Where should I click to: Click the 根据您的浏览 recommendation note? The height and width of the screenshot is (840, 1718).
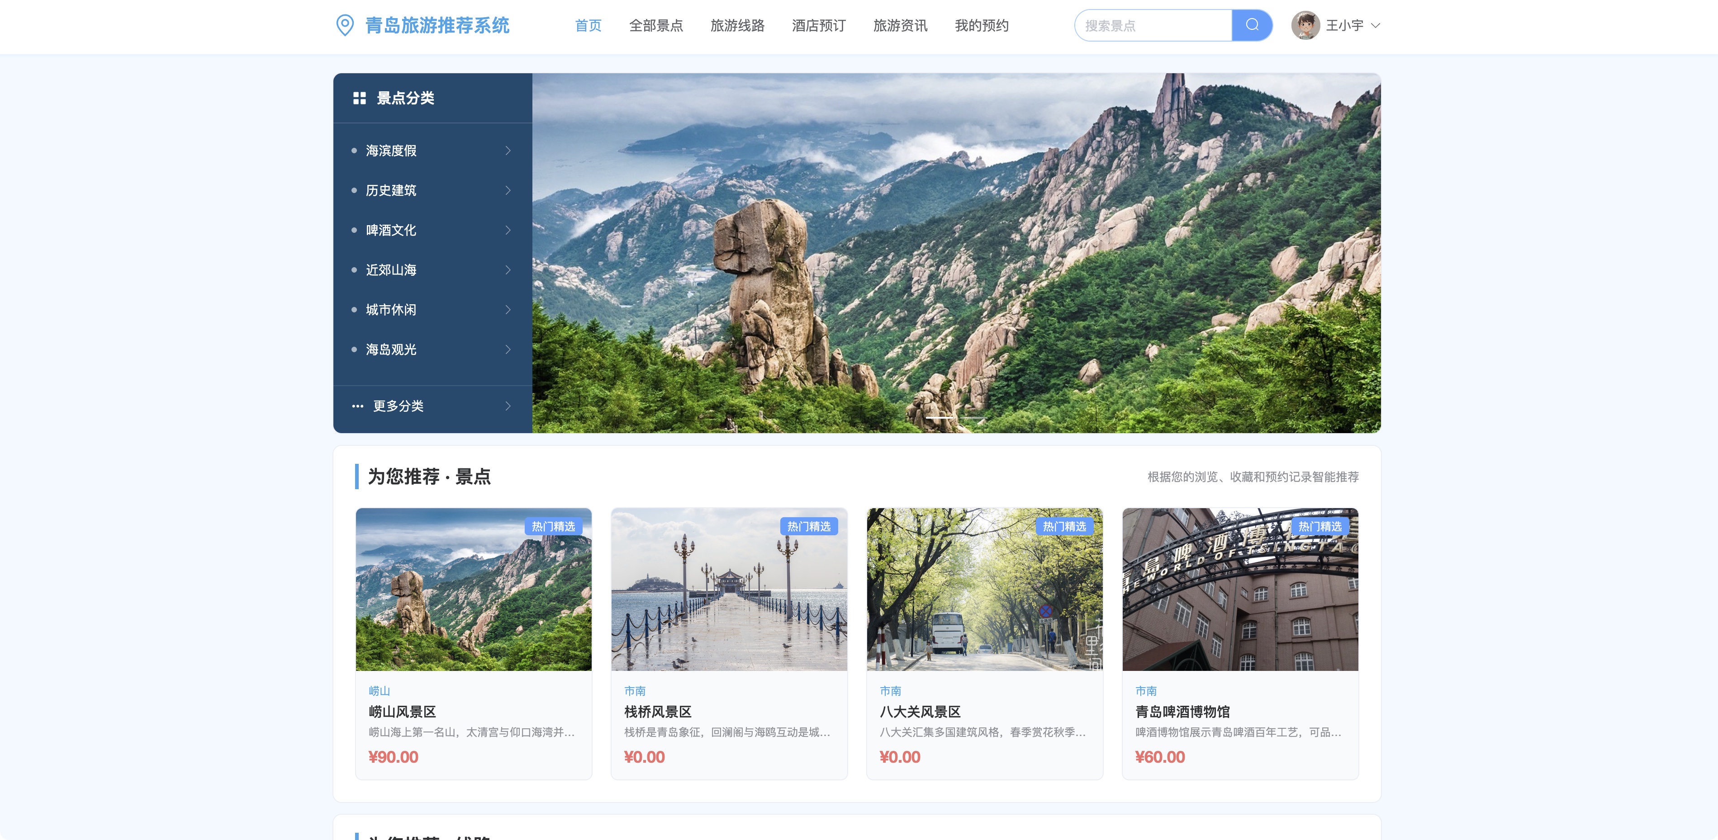tap(1253, 477)
